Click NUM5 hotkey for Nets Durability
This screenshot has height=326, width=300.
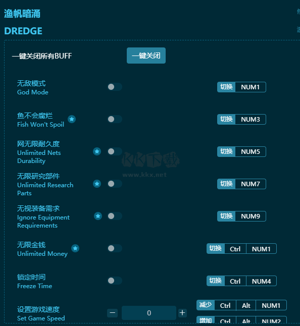click(x=251, y=151)
